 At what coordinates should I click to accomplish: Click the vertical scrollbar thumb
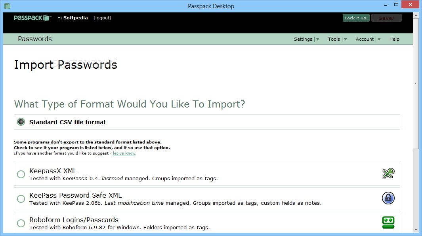tap(416, 83)
